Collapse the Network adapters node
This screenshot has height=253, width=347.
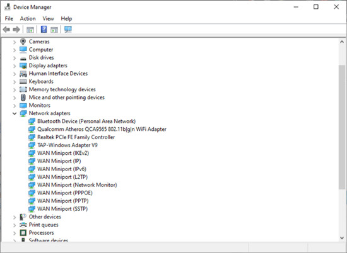[15, 113]
